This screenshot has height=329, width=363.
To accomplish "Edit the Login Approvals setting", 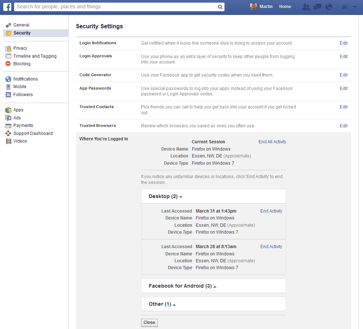I will pos(343,56).
